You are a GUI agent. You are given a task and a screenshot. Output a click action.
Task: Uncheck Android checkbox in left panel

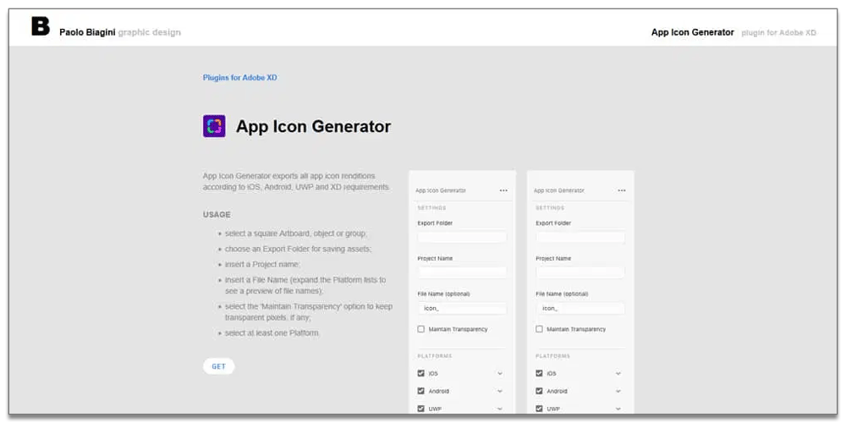[420, 391]
